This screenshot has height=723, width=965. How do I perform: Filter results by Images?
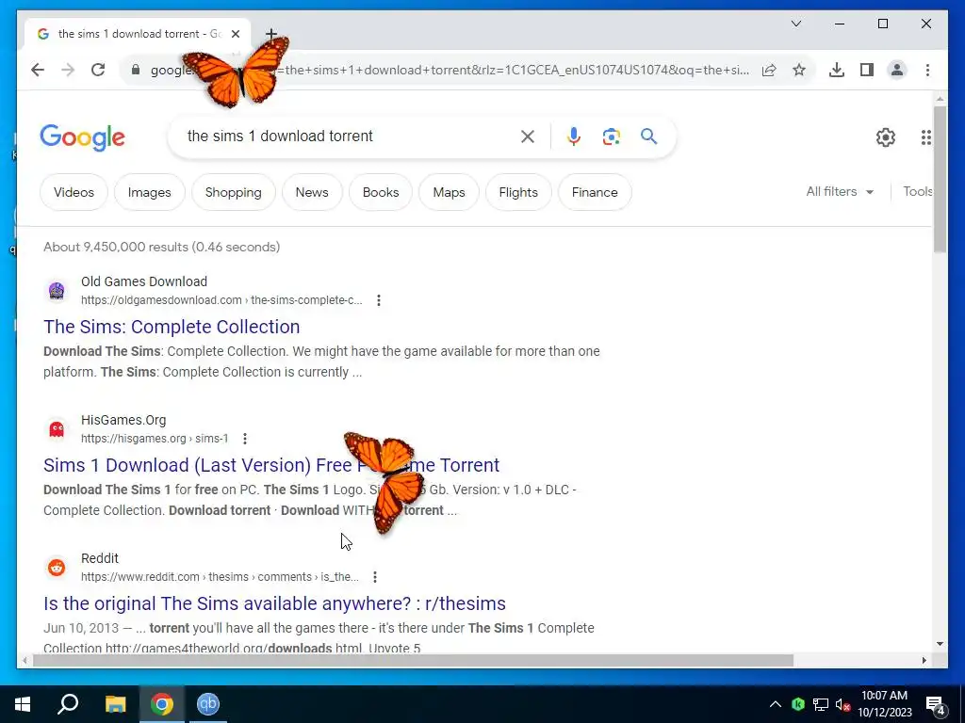pos(150,192)
